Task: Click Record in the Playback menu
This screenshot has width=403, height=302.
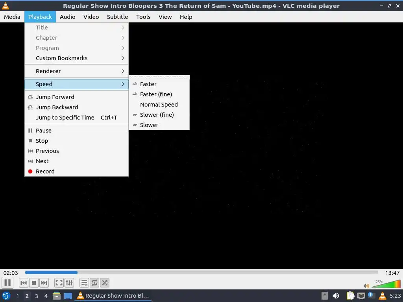Action: pos(77,171)
